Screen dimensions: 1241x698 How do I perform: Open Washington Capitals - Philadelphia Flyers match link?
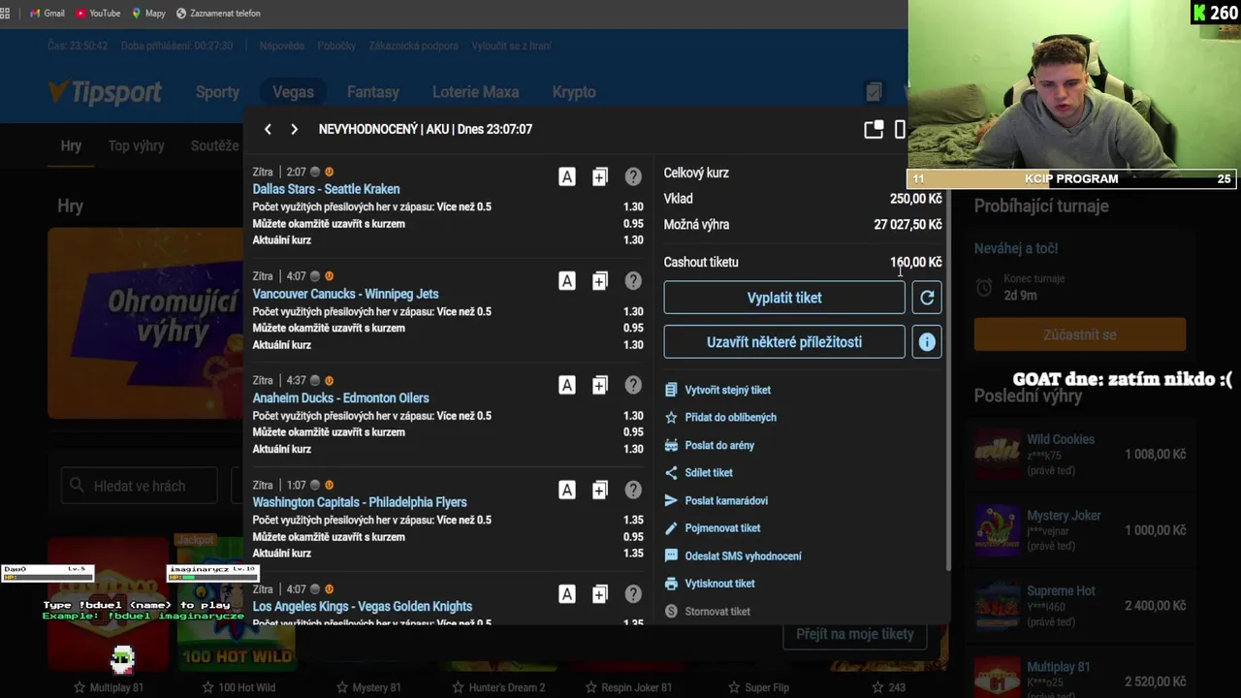coord(360,502)
